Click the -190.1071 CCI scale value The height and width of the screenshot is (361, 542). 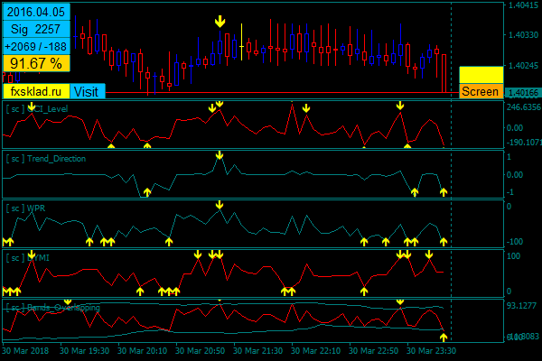(x=523, y=143)
